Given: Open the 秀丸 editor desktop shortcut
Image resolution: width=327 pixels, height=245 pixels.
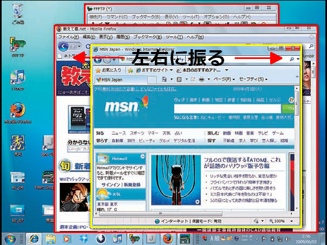Looking at the screenshot, I should click(18, 145).
